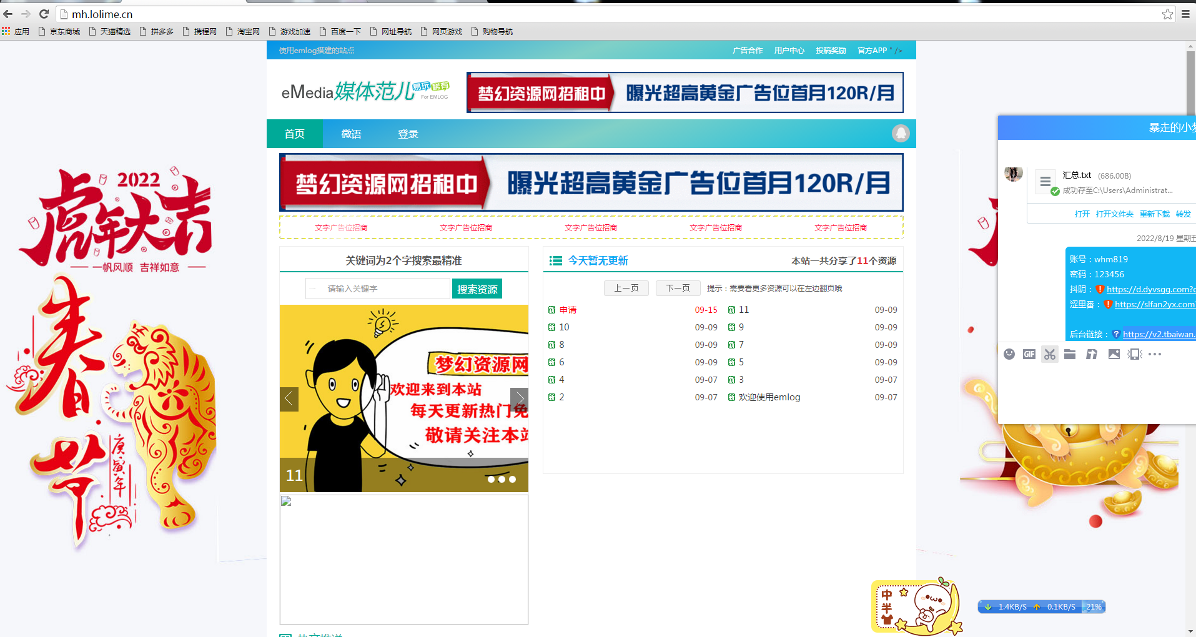Click the notification bell on the site navbar
Viewport: 1196px width, 637px height.
[x=901, y=133]
